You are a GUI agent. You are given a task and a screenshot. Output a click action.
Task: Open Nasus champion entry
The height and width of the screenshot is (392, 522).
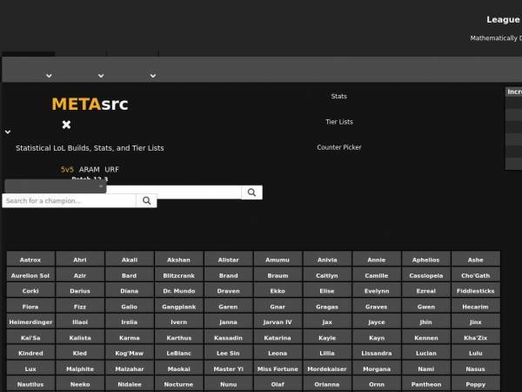tap(475, 368)
